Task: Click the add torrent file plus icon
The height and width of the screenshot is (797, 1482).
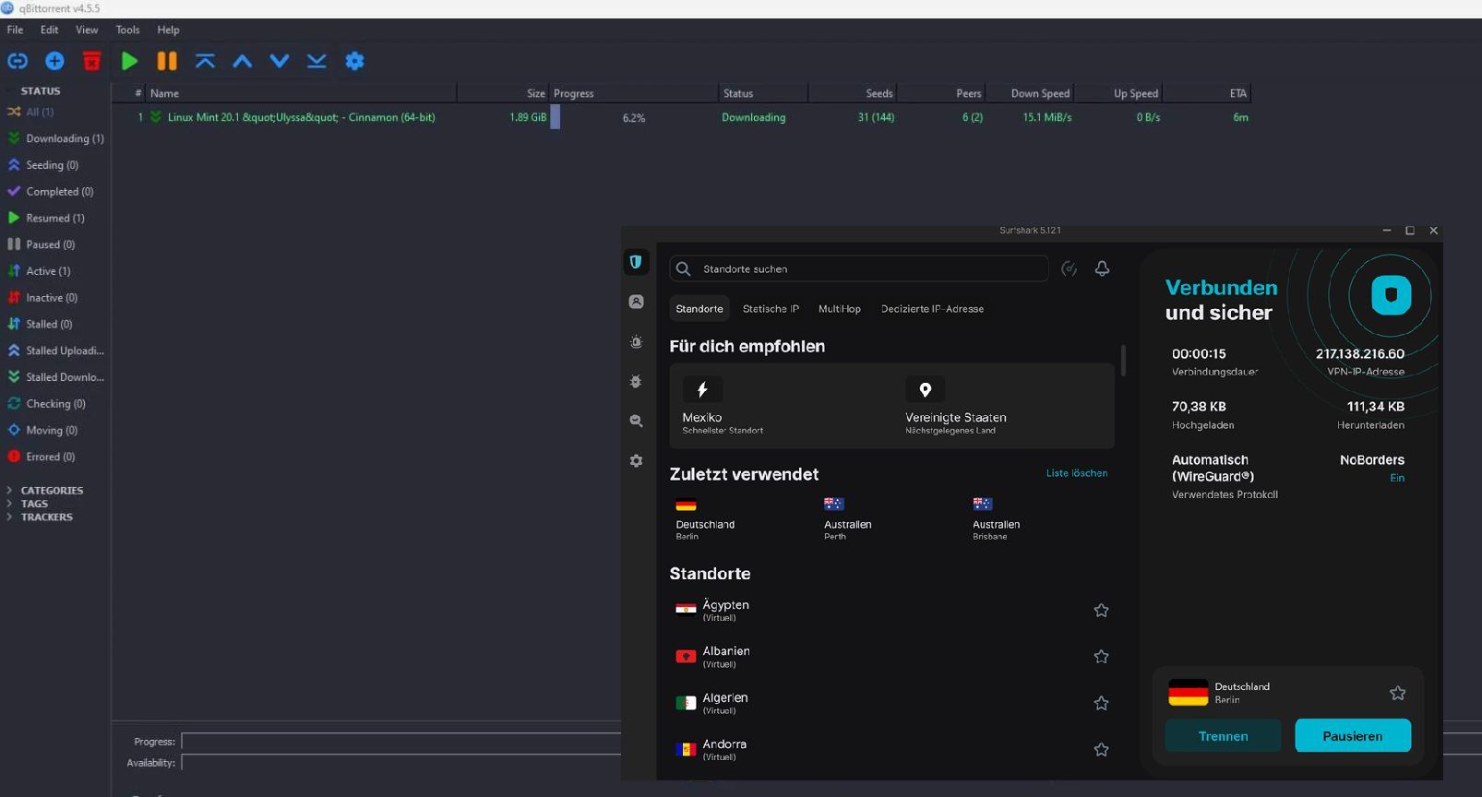Action: click(54, 61)
